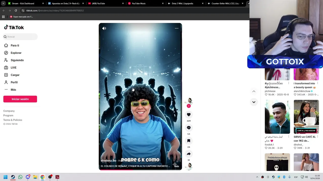Share the video with the arrow icon
This screenshot has width=323, height=181.
click(x=189, y=154)
